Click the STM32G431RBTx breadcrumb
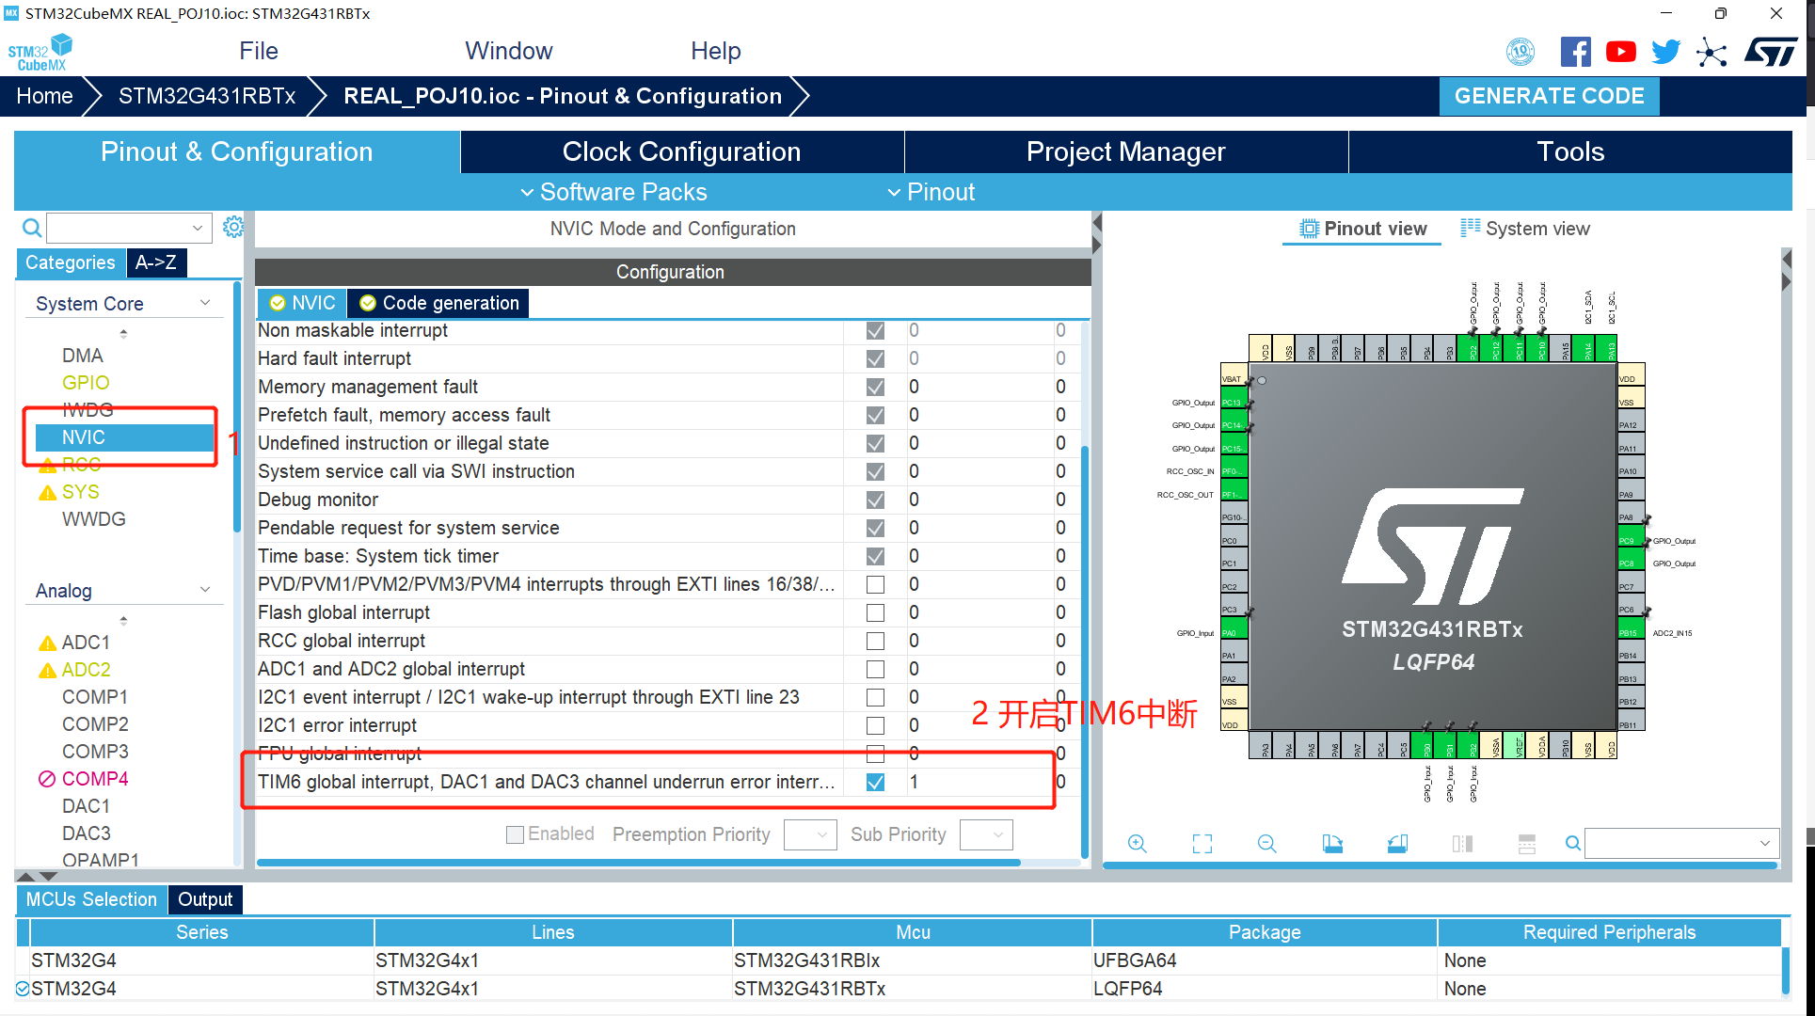 207,96
